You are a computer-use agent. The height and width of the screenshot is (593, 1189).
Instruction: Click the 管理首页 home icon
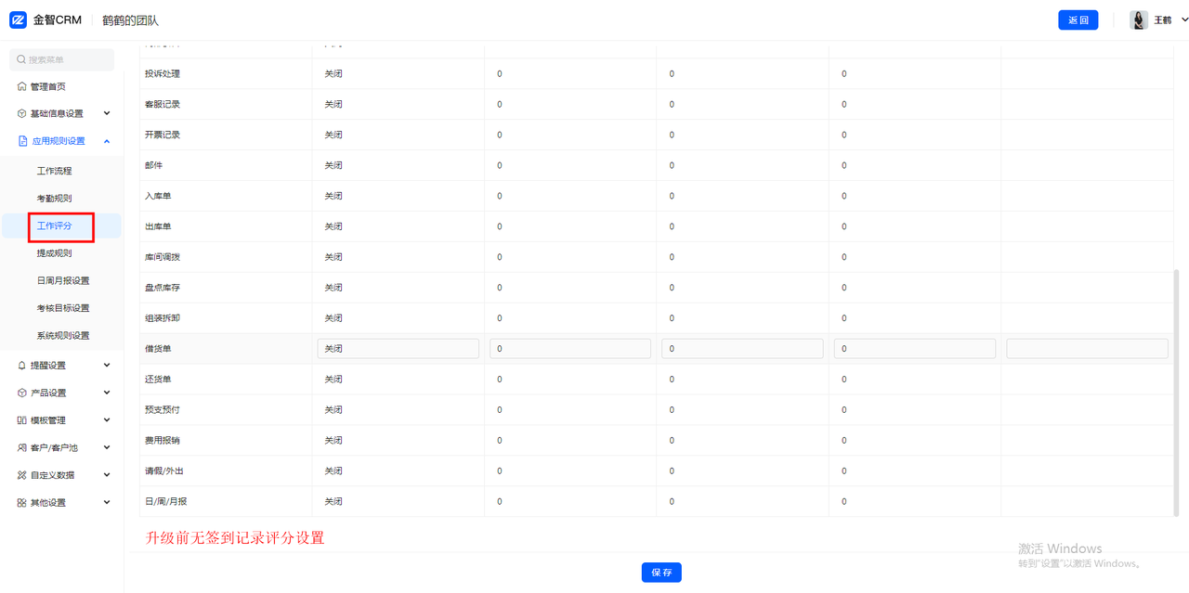(x=22, y=86)
